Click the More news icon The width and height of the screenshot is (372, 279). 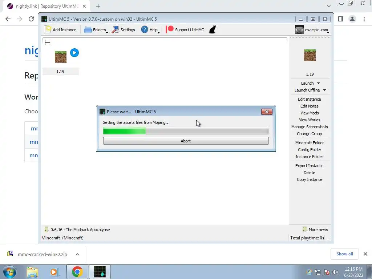point(305,229)
